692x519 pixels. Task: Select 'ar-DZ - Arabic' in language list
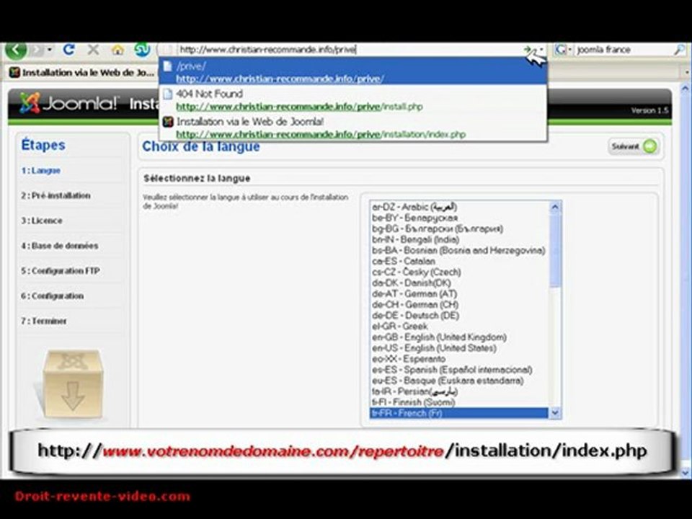pos(459,207)
